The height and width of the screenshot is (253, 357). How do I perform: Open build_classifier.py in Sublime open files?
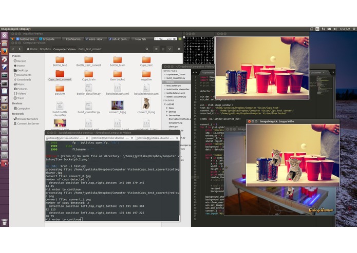[176, 78]
